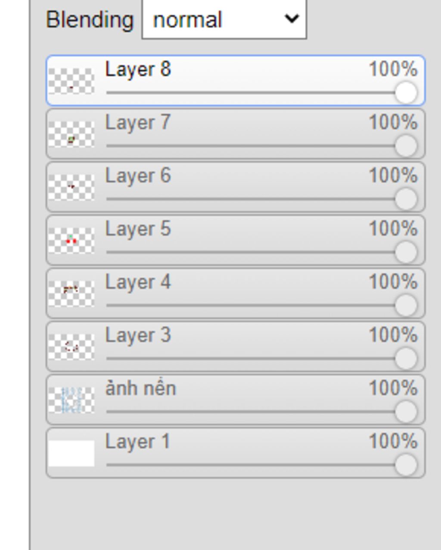Viewport: 441px width, 550px height.
Task: Click the ảnh nền layer thumbnail
Action: coord(71,400)
